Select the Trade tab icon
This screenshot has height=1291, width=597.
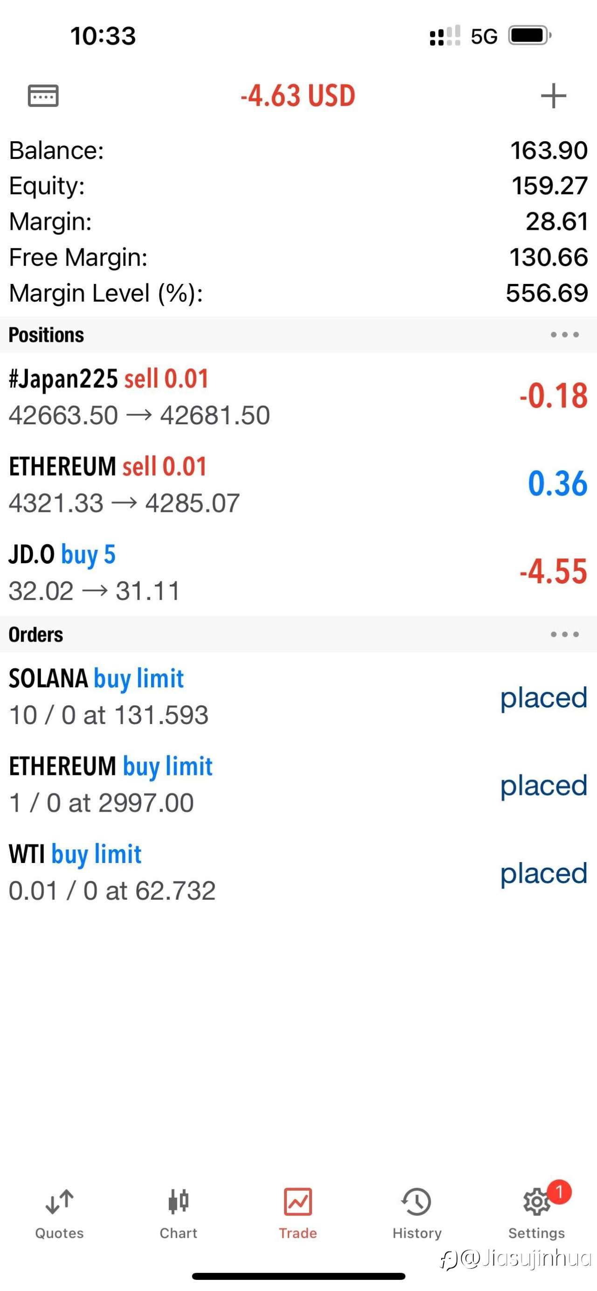point(298,1201)
